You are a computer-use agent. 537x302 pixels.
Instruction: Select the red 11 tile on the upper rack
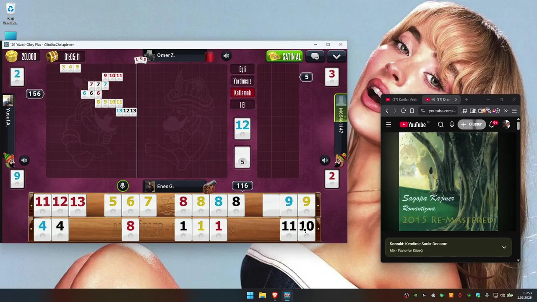tap(42, 205)
